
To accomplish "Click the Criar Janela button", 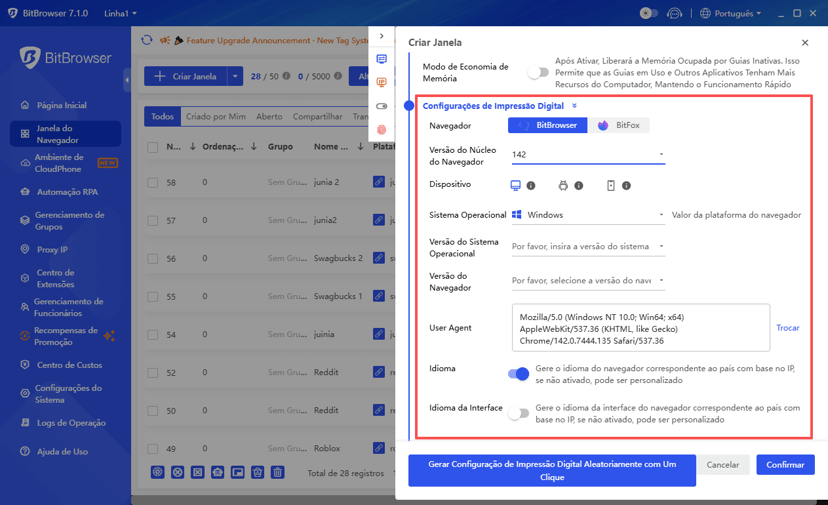I will click(x=186, y=76).
